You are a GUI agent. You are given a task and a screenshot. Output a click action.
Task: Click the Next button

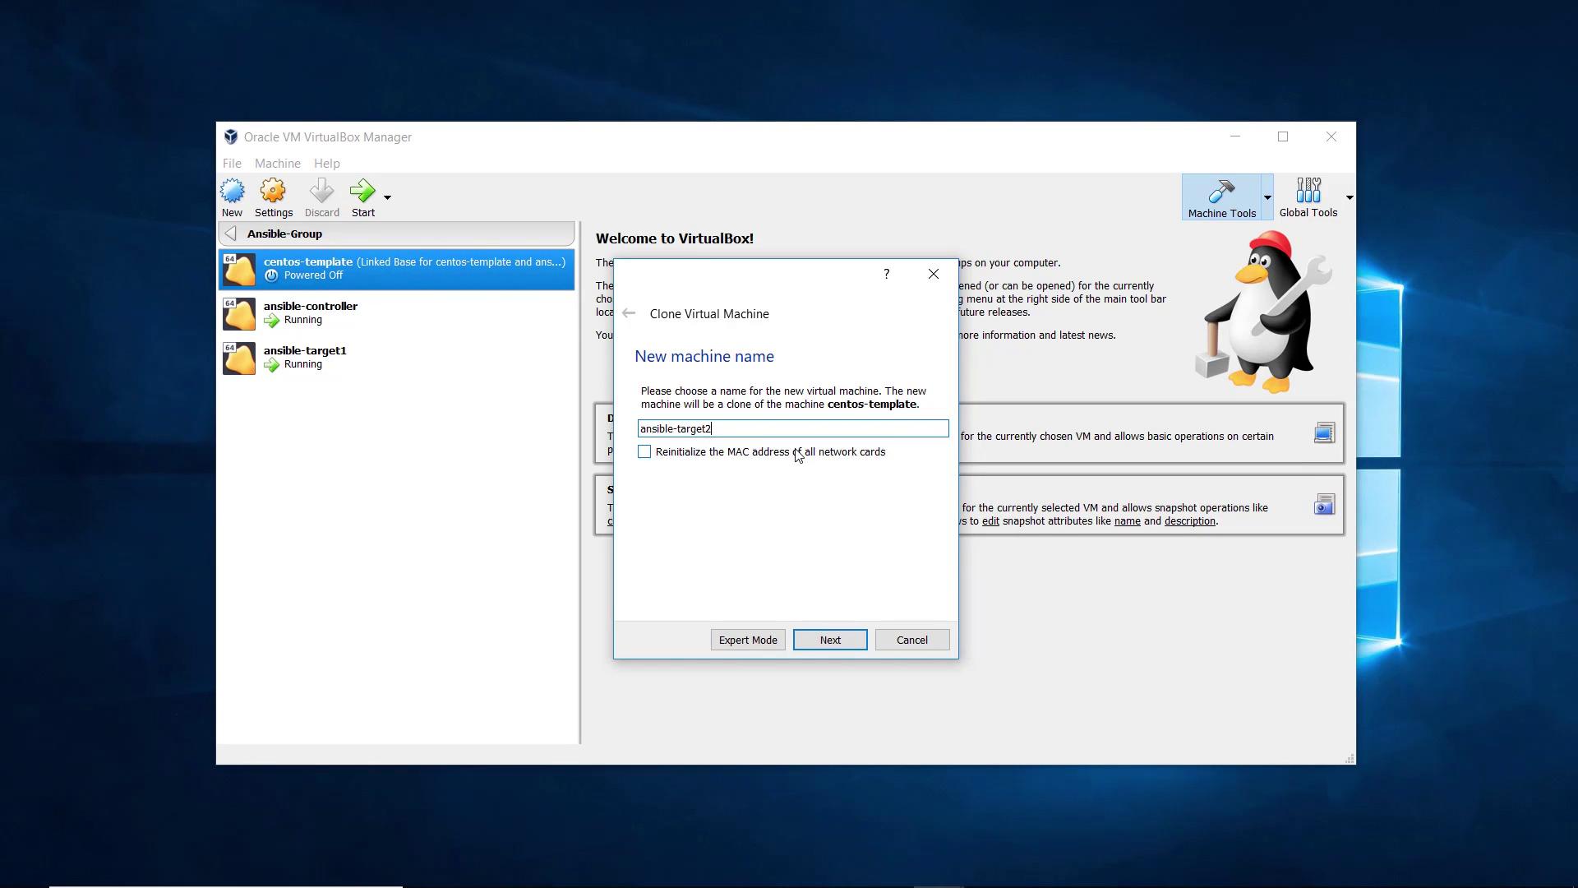point(829,640)
